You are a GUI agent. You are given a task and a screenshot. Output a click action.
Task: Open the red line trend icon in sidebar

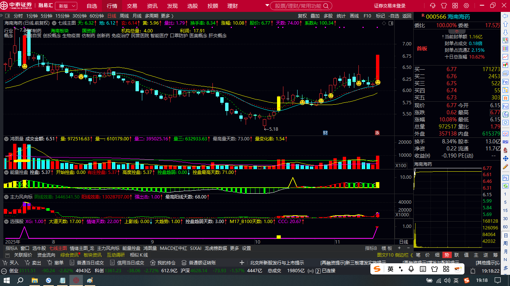pos(506,57)
